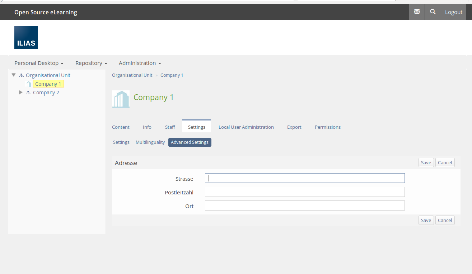Open the Personal Desktop dropdown menu
The image size is (472, 274).
click(x=39, y=63)
